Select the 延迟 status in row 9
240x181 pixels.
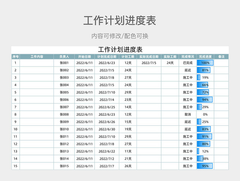point(187,122)
